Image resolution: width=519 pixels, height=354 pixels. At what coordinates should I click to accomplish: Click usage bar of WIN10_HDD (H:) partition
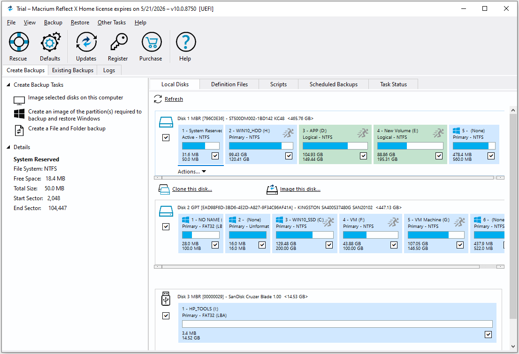[261, 146]
